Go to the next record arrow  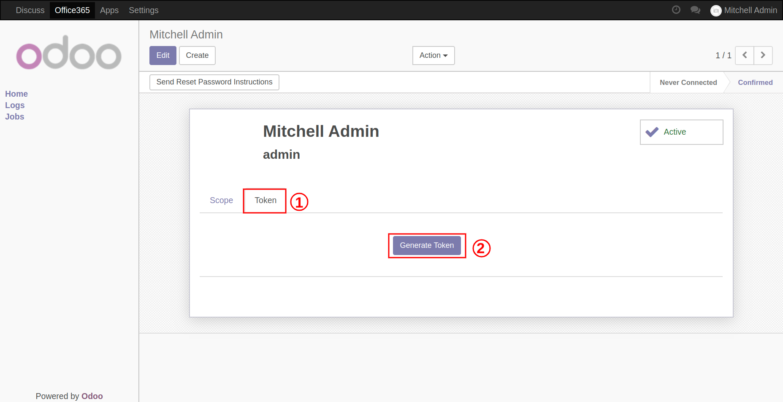(x=763, y=55)
